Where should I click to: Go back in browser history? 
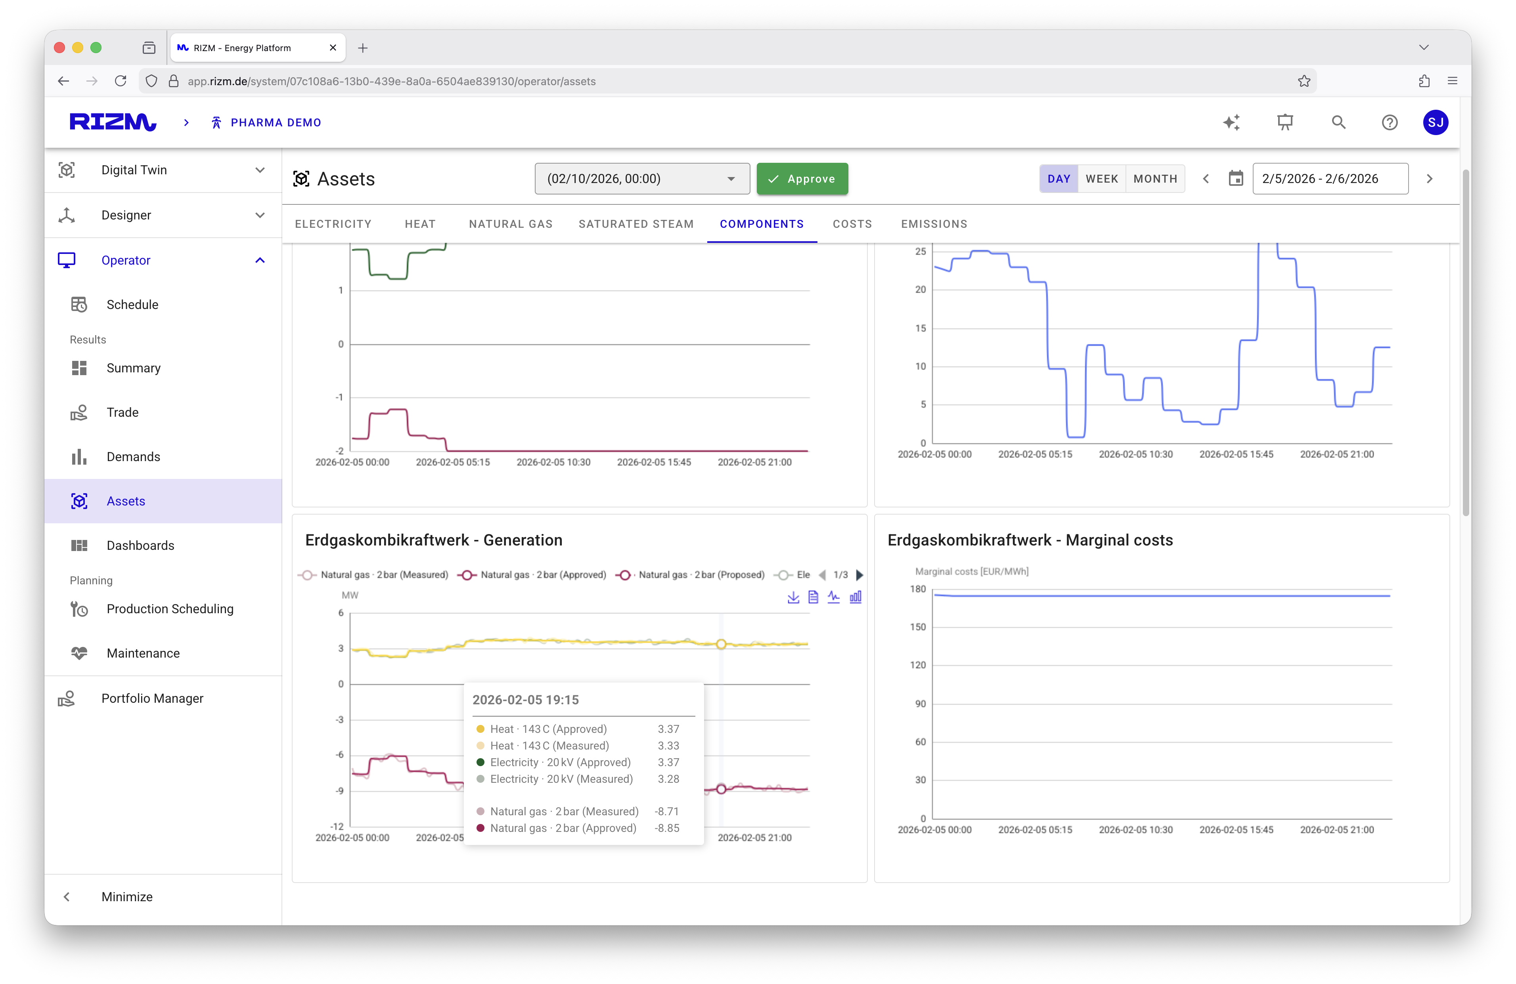coord(63,81)
